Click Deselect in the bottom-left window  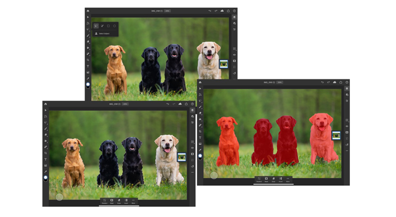pos(105,201)
